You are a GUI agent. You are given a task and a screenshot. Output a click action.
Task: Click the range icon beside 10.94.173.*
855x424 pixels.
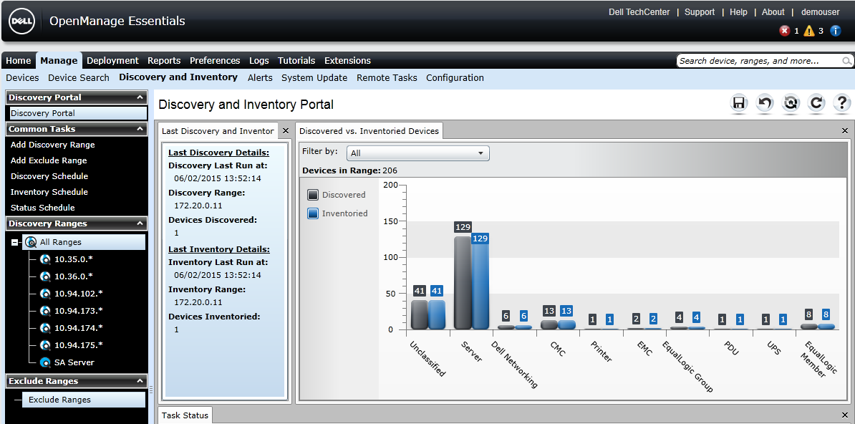(45, 311)
